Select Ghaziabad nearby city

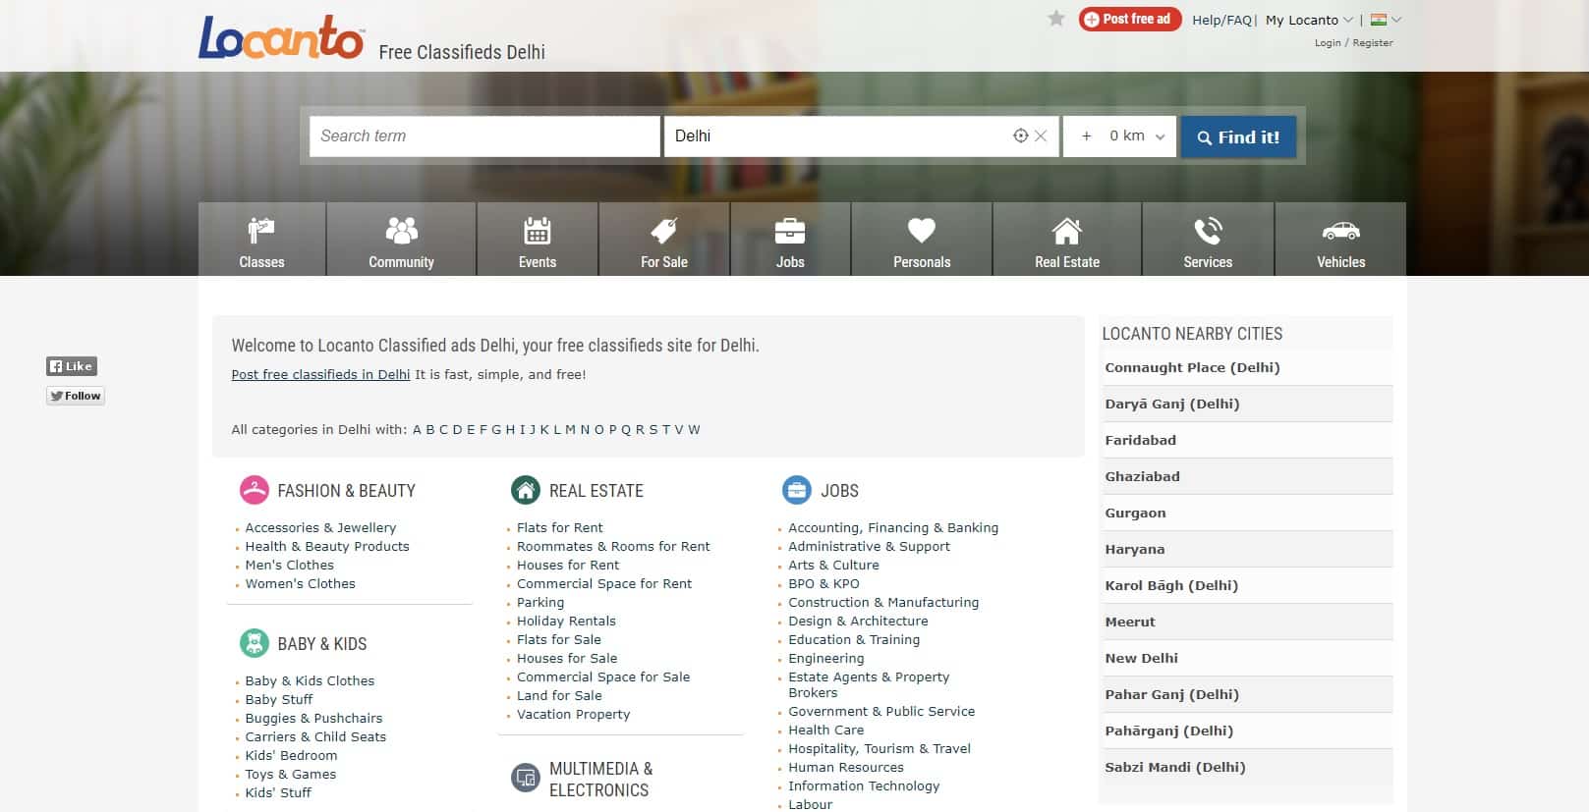1142,476
